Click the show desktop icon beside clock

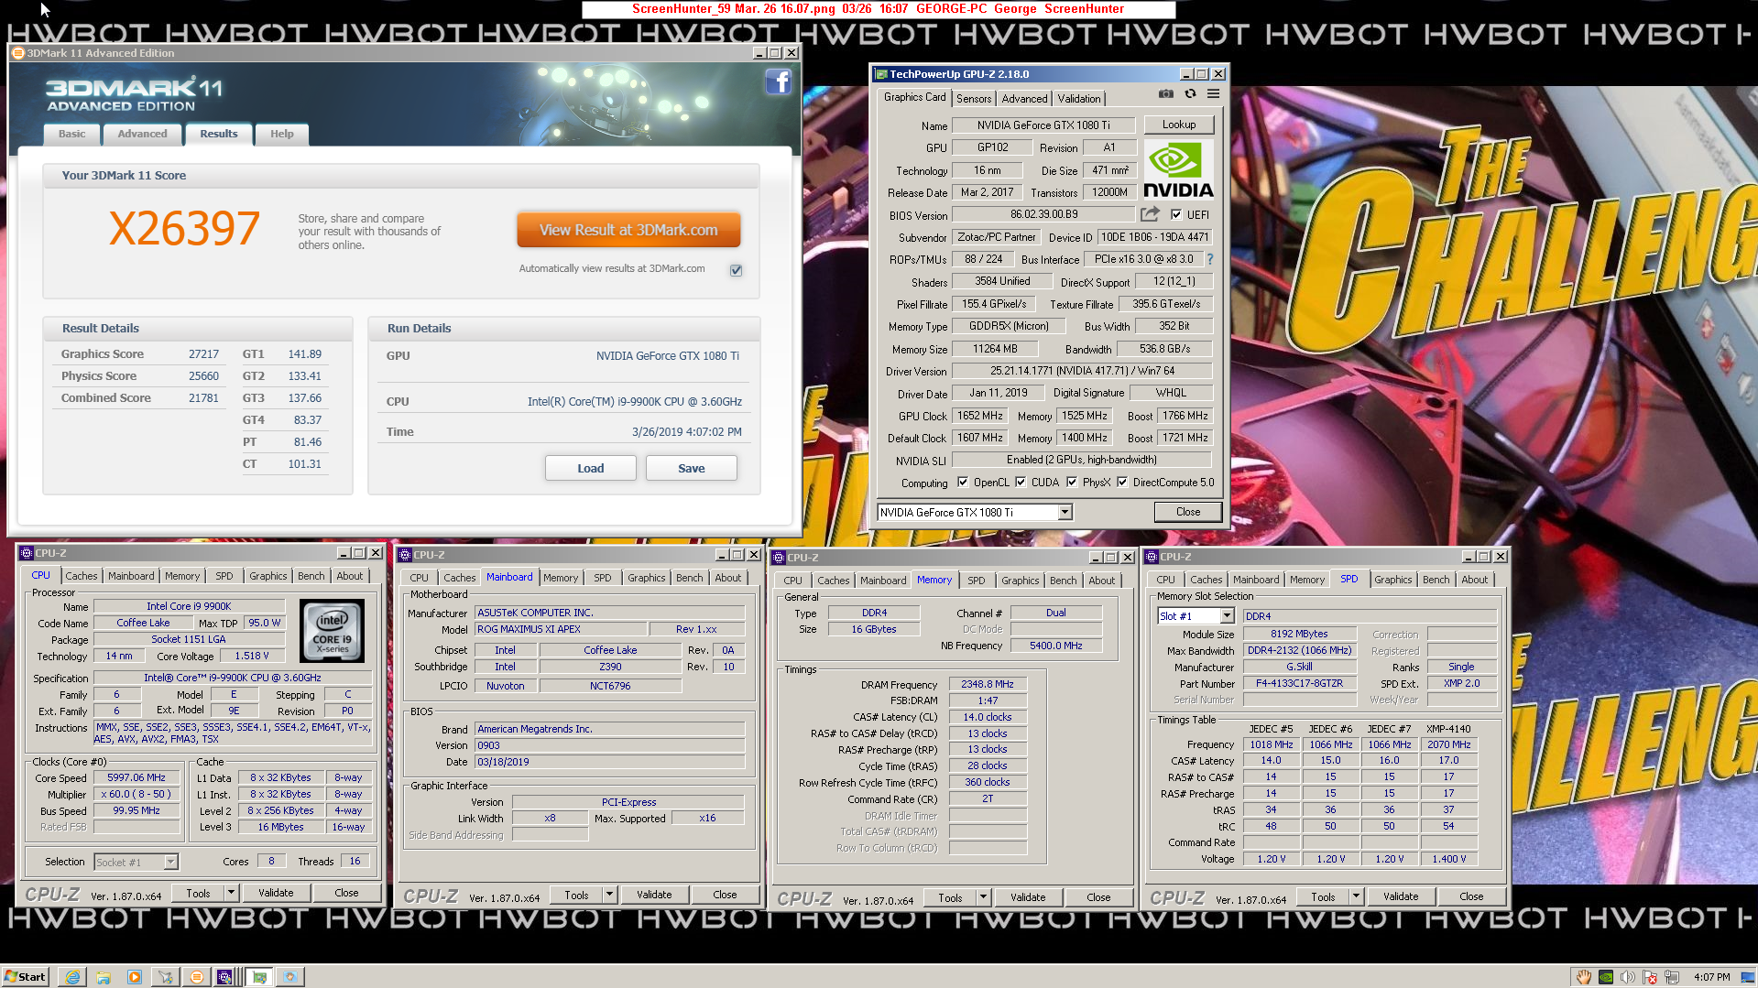1747,977
